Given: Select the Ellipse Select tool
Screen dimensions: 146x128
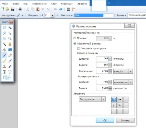Looking at the screenshot, I should pos(4,39).
